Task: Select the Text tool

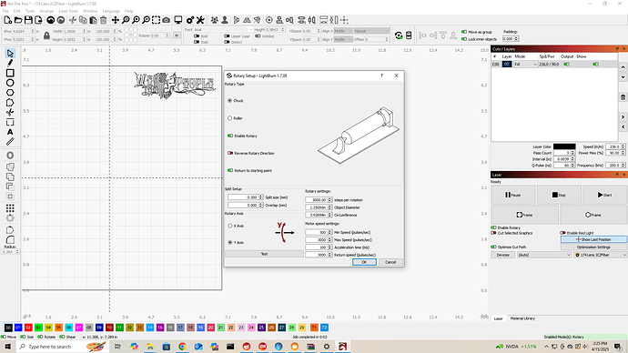Action: [10, 132]
